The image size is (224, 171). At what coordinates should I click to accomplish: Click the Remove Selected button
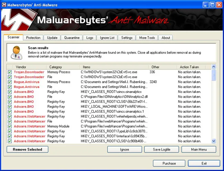tap(28, 149)
